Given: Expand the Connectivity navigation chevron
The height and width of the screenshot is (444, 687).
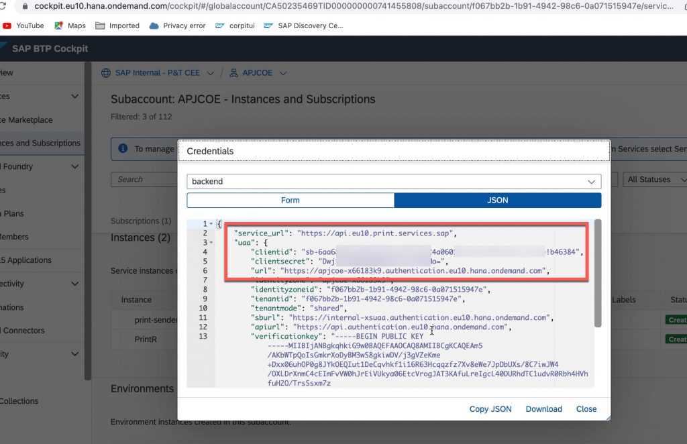Looking at the screenshot, I should pos(75,284).
